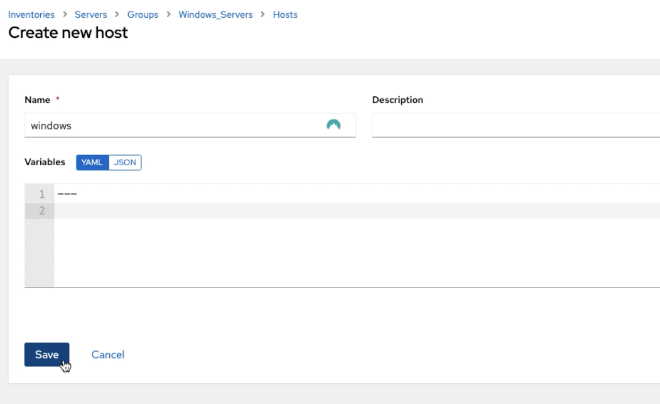660x404 pixels.
Task: Switch variables editor to JSON
Action: 125,162
